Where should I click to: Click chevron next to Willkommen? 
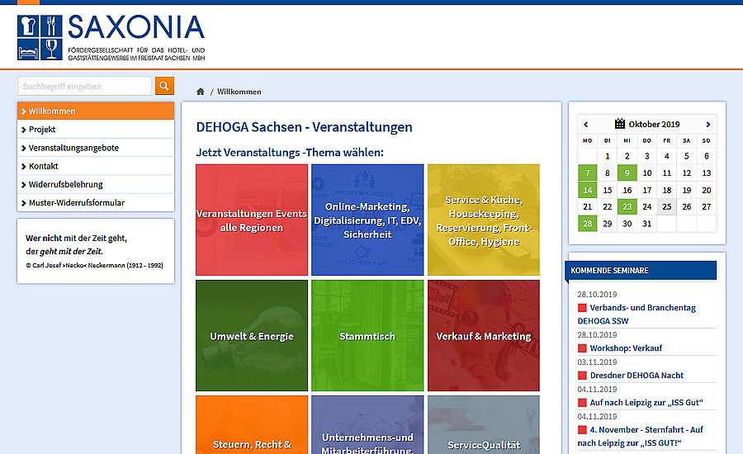tap(23, 111)
